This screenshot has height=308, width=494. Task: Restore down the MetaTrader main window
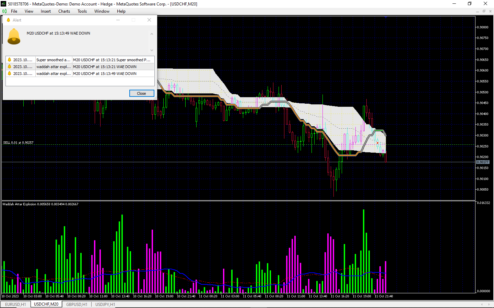coord(470,4)
